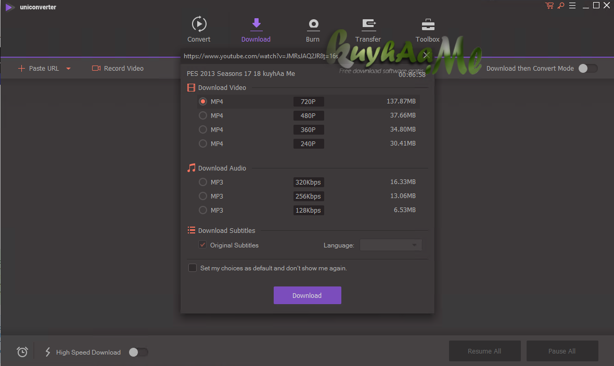614x366 pixels.
Task: Click the 320Kbps bitrate badge
Action: point(309,182)
